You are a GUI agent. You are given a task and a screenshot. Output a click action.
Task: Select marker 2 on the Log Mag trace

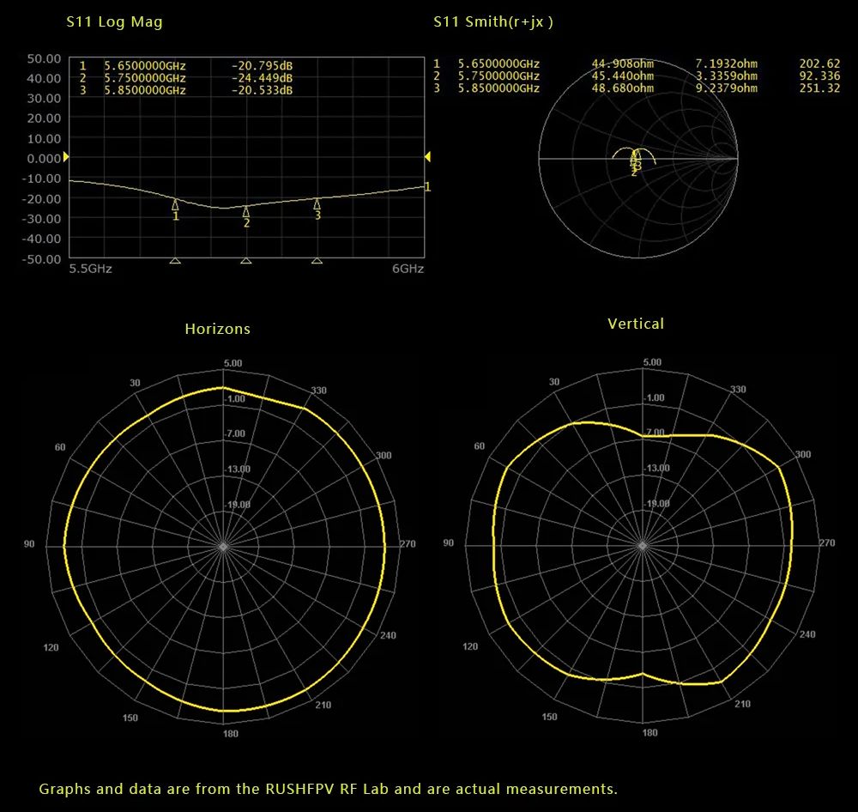click(246, 213)
